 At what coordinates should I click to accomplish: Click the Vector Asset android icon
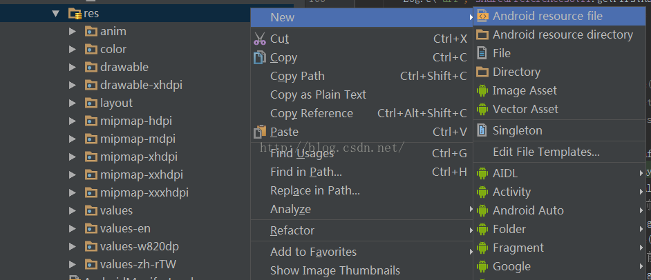(482, 109)
